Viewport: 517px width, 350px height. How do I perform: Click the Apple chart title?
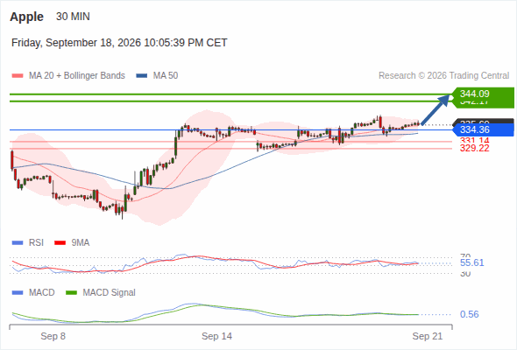[x=26, y=17]
